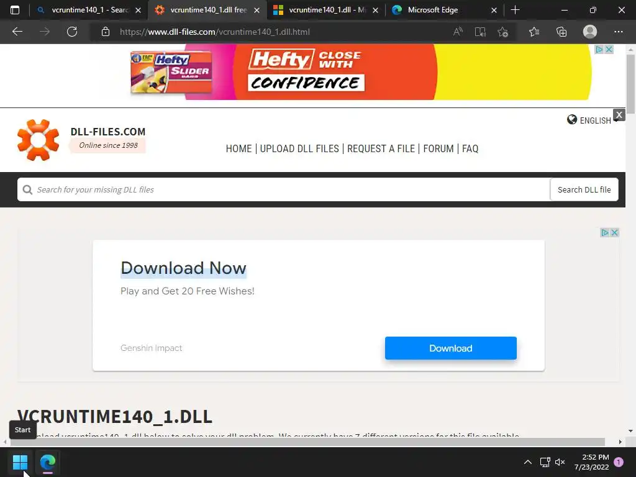The width and height of the screenshot is (636, 477).
Task: Visit the FORUM link
Action: [438, 149]
